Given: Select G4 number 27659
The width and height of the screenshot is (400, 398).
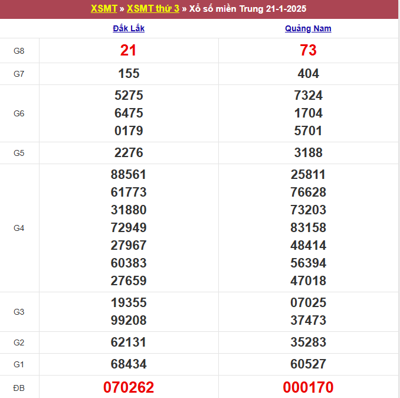Looking at the screenshot, I should point(129,280).
